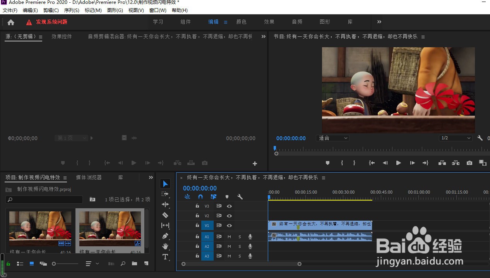Screen dimensions: 490x278
Task: Click Source monitor Button Editor plus
Action: (x=255, y=164)
